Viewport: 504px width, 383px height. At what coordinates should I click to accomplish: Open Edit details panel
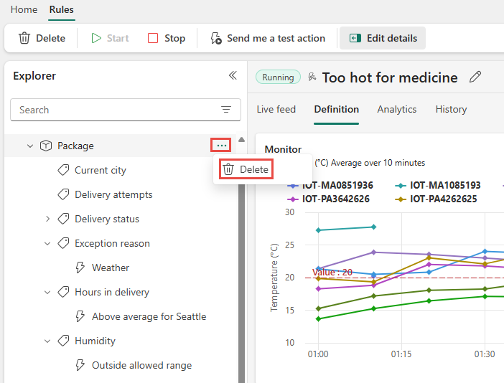pyautogui.click(x=383, y=38)
